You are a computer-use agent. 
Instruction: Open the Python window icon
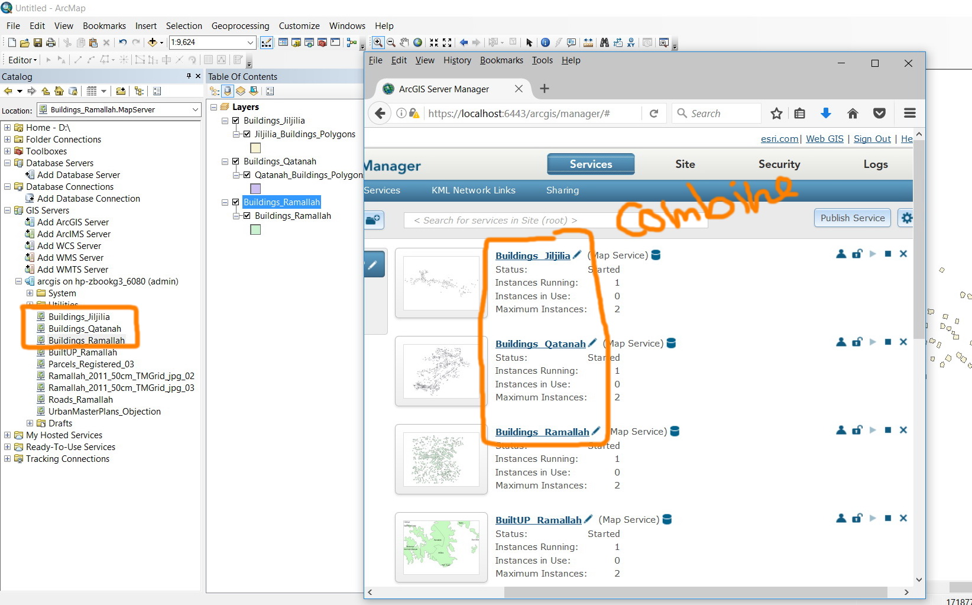pyautogui.click(x=335, y=43)
